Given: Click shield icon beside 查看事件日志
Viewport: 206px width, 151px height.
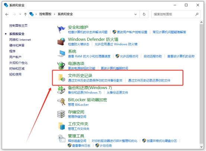Looking at the screenshot, I should 70,145.
